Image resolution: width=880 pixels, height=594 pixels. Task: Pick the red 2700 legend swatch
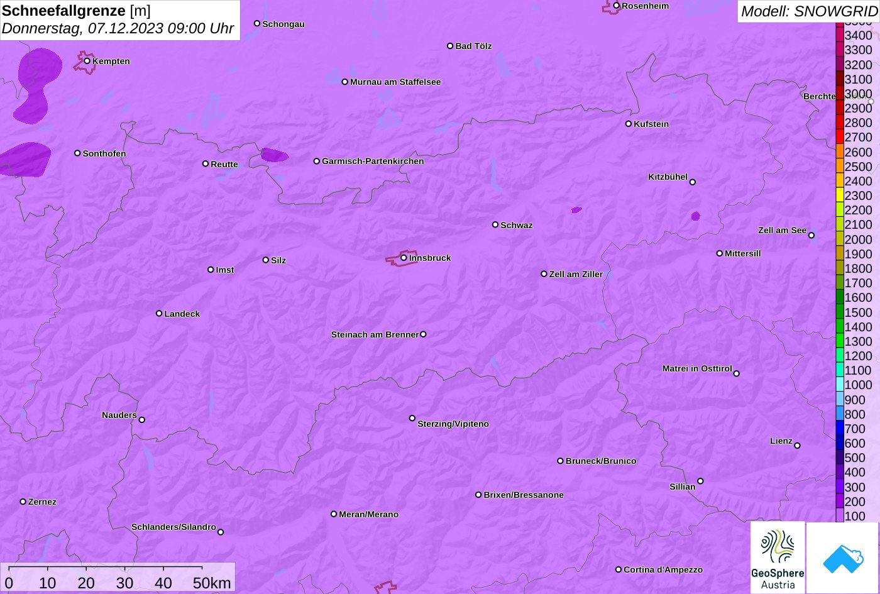tap(840, 136)
